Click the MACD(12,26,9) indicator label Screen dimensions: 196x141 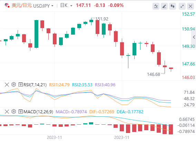point(38,112)
